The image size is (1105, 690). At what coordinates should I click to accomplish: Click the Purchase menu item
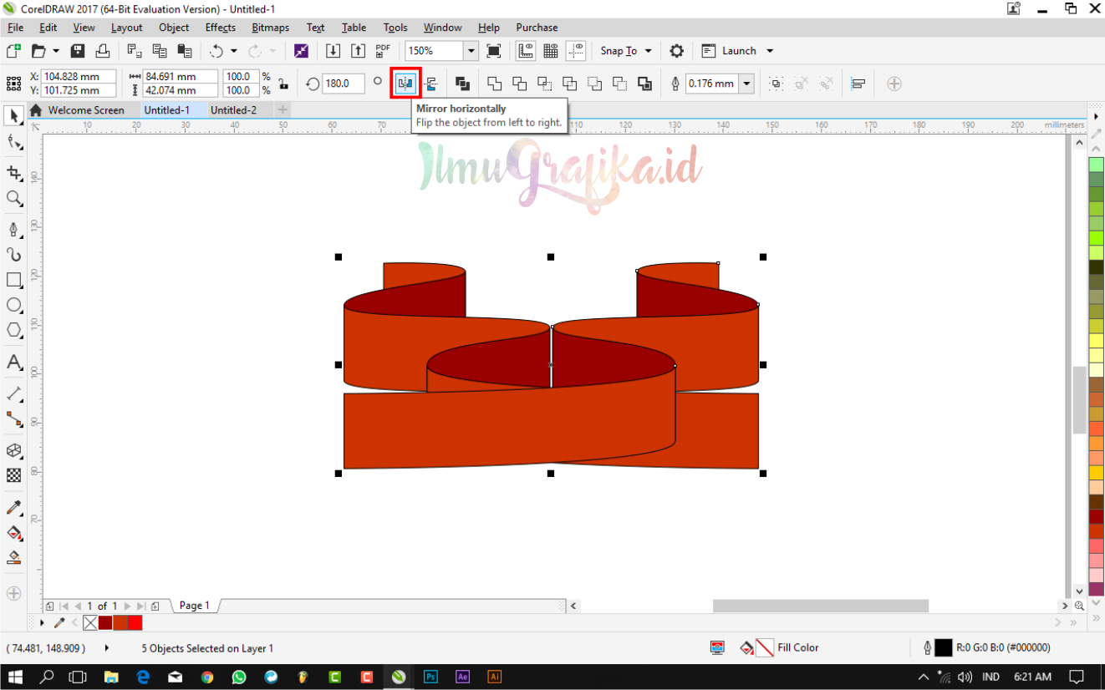(536, 27)
